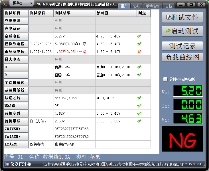The width and height of the screenshot is (209, 171).
Task: Select the 7A(ASN) row header
Action: click(16, 136)
